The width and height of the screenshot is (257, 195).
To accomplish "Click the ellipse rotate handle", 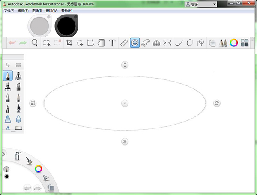I will (217, 103).
